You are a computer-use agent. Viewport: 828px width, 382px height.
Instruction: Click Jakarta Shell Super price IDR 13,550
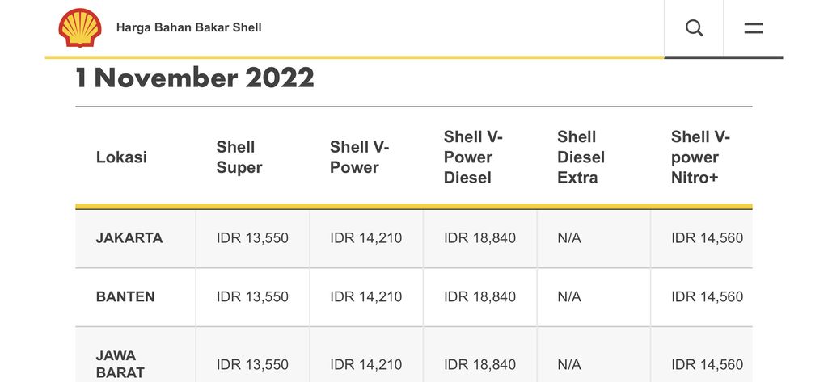(252, 238)
